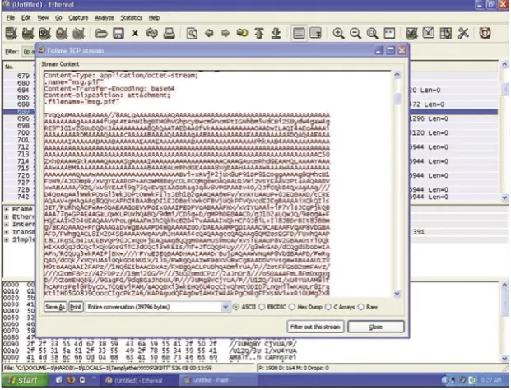Expand the Ethernet tree node

pyautogui.click(x=7, y=216)
